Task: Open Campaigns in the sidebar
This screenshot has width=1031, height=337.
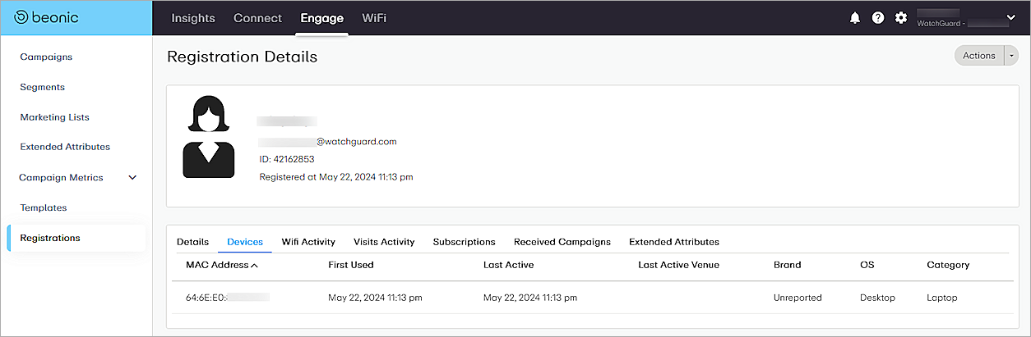Action: click(46, 57)
